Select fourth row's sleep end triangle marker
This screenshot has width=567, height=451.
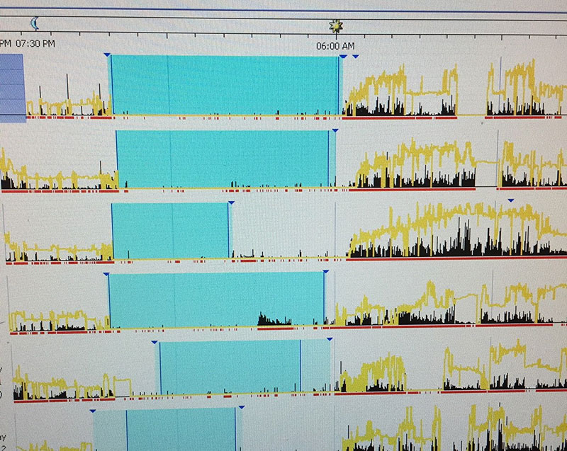tap(326, 271)
